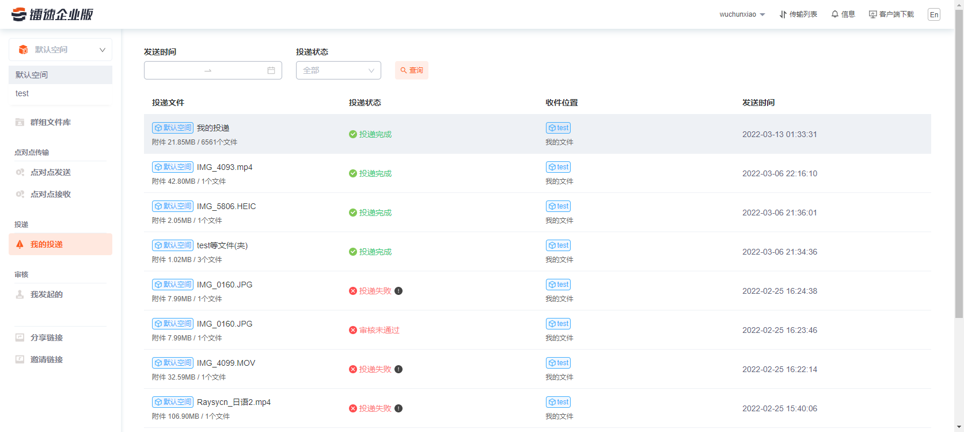Click test location tag on IMG_5806.HEIC row
The image size is (964, 432).
click(x=559, y=206)
